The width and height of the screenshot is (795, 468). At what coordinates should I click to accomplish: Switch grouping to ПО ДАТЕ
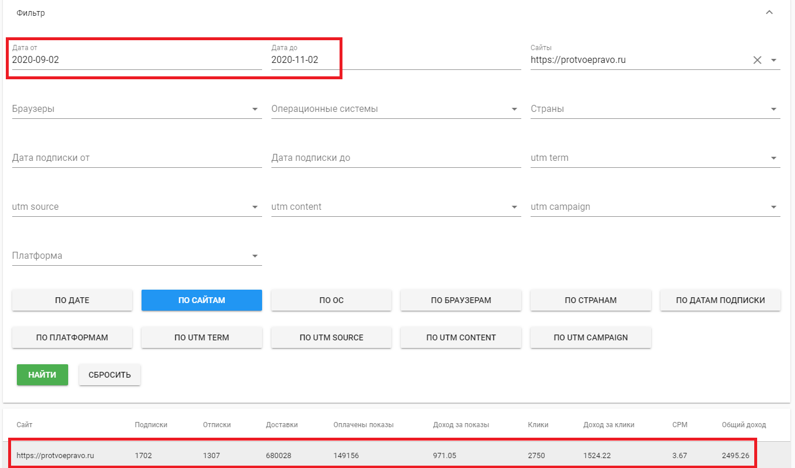coord(72,300)
